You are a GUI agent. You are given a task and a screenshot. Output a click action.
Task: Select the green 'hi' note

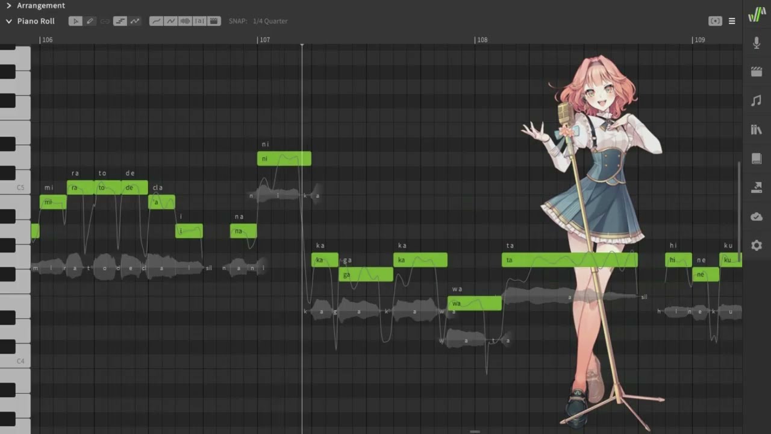click(x=678, y=260)
